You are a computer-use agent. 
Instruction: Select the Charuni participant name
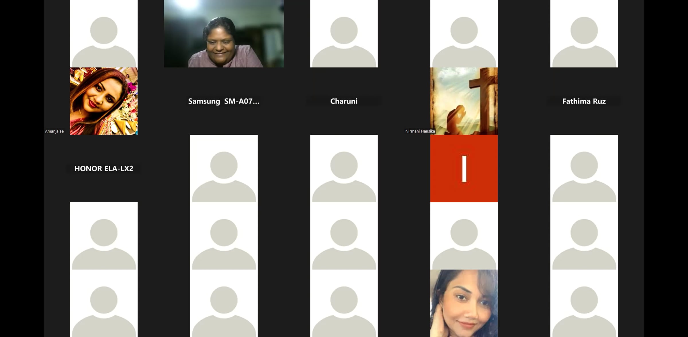click(x=344, y=101)
